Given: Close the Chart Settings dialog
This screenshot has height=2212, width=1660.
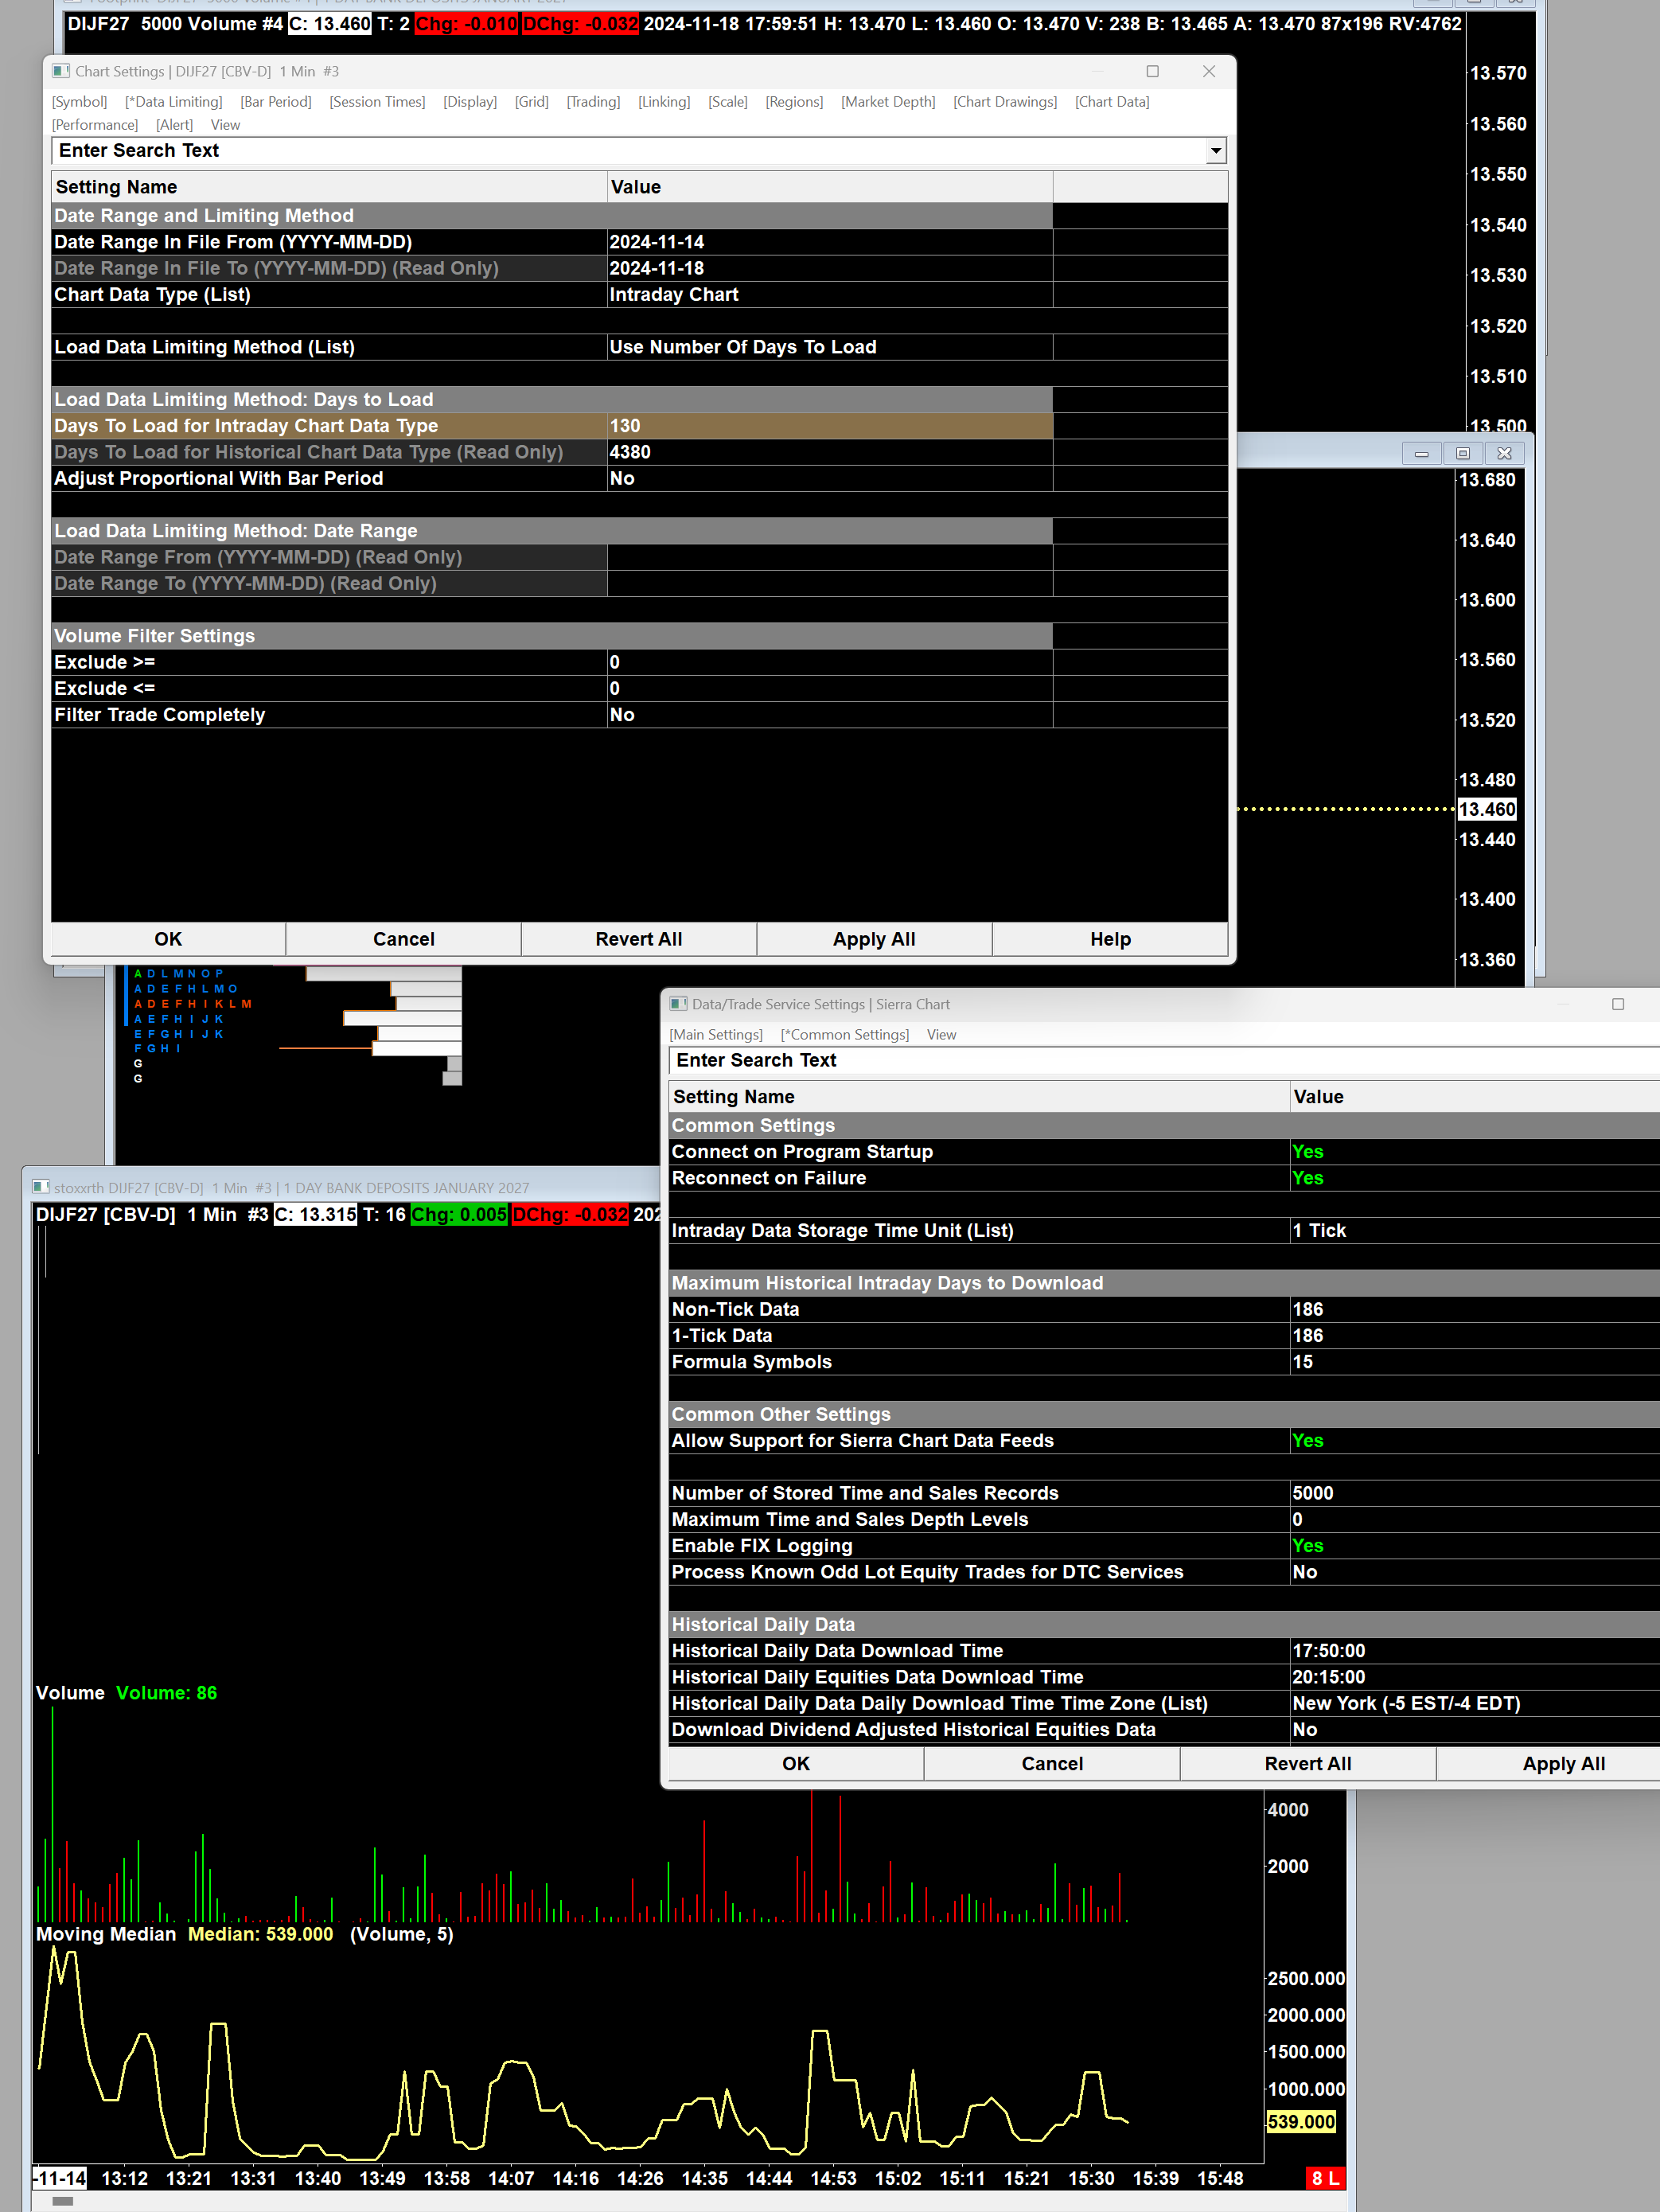Looking at the screenshot, I should coord(1208,71).
